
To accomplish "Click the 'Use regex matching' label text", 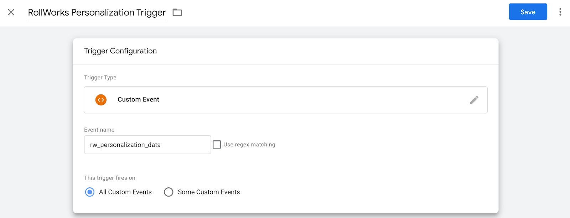I will pyautogui.click(x=249, y=145).
